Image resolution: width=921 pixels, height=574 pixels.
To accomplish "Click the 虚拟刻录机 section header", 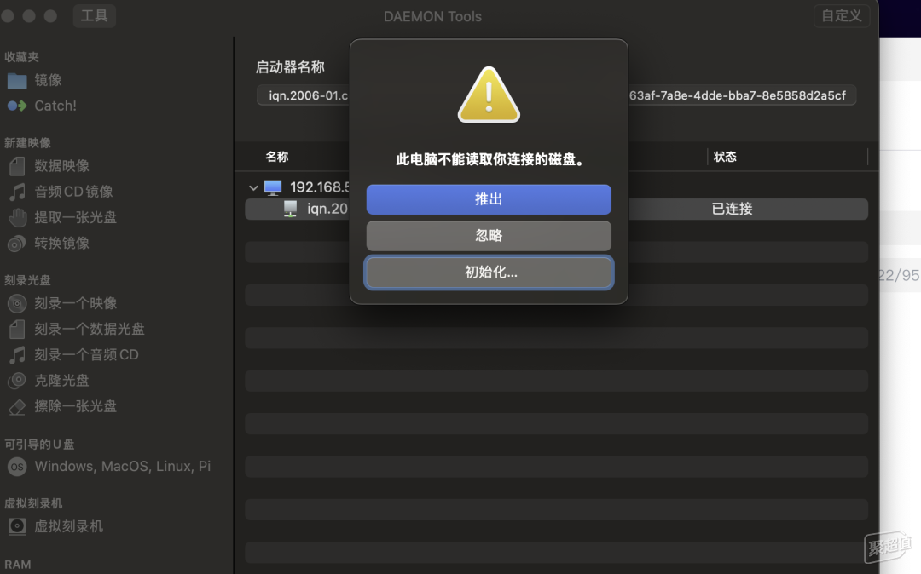I will tap(33, 503).
